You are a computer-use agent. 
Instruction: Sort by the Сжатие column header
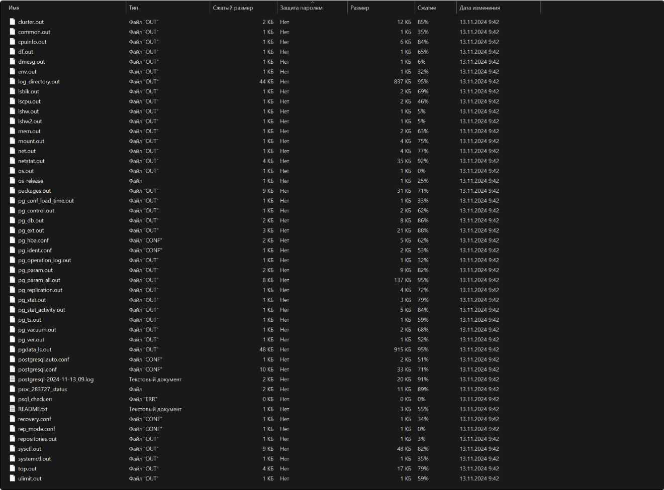(427, 8)
